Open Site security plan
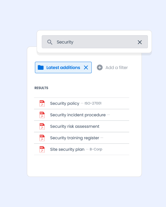 point(67,149)
